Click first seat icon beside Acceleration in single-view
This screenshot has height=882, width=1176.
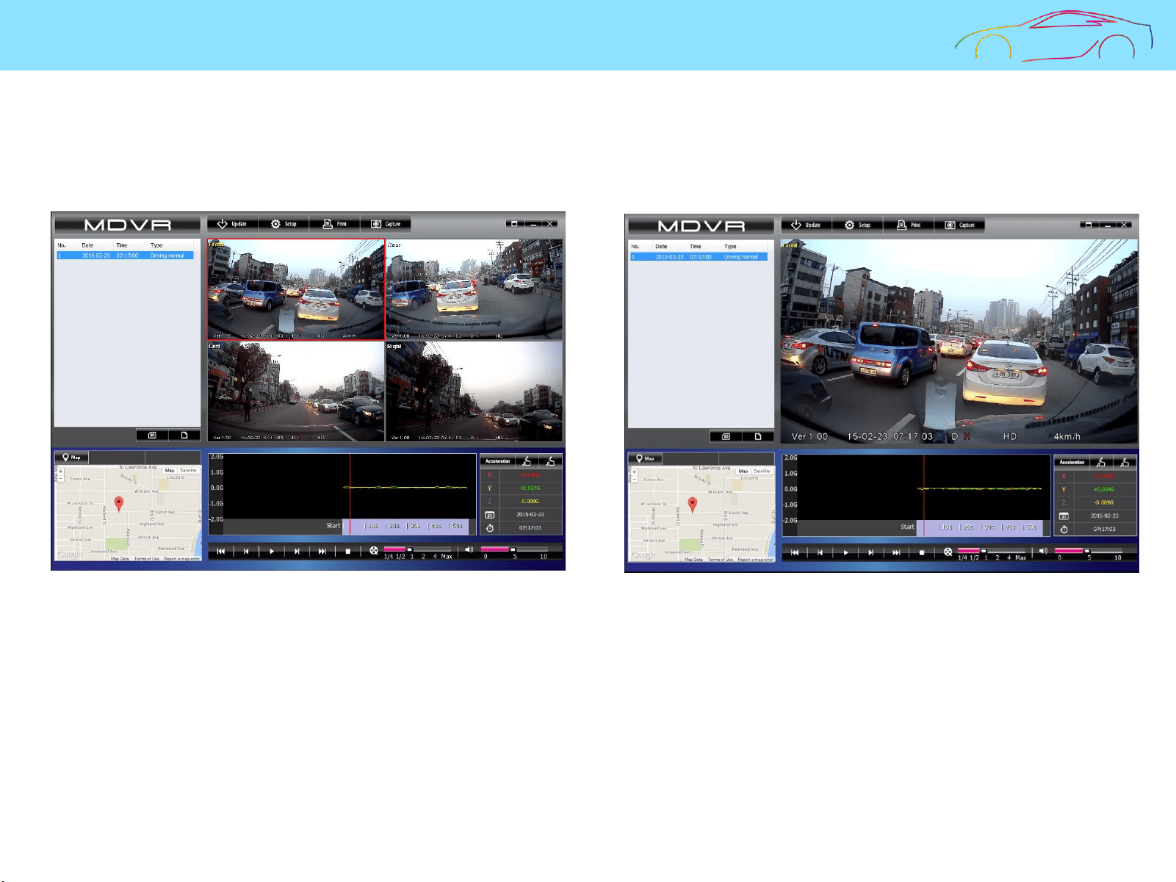pos(1101,462)
